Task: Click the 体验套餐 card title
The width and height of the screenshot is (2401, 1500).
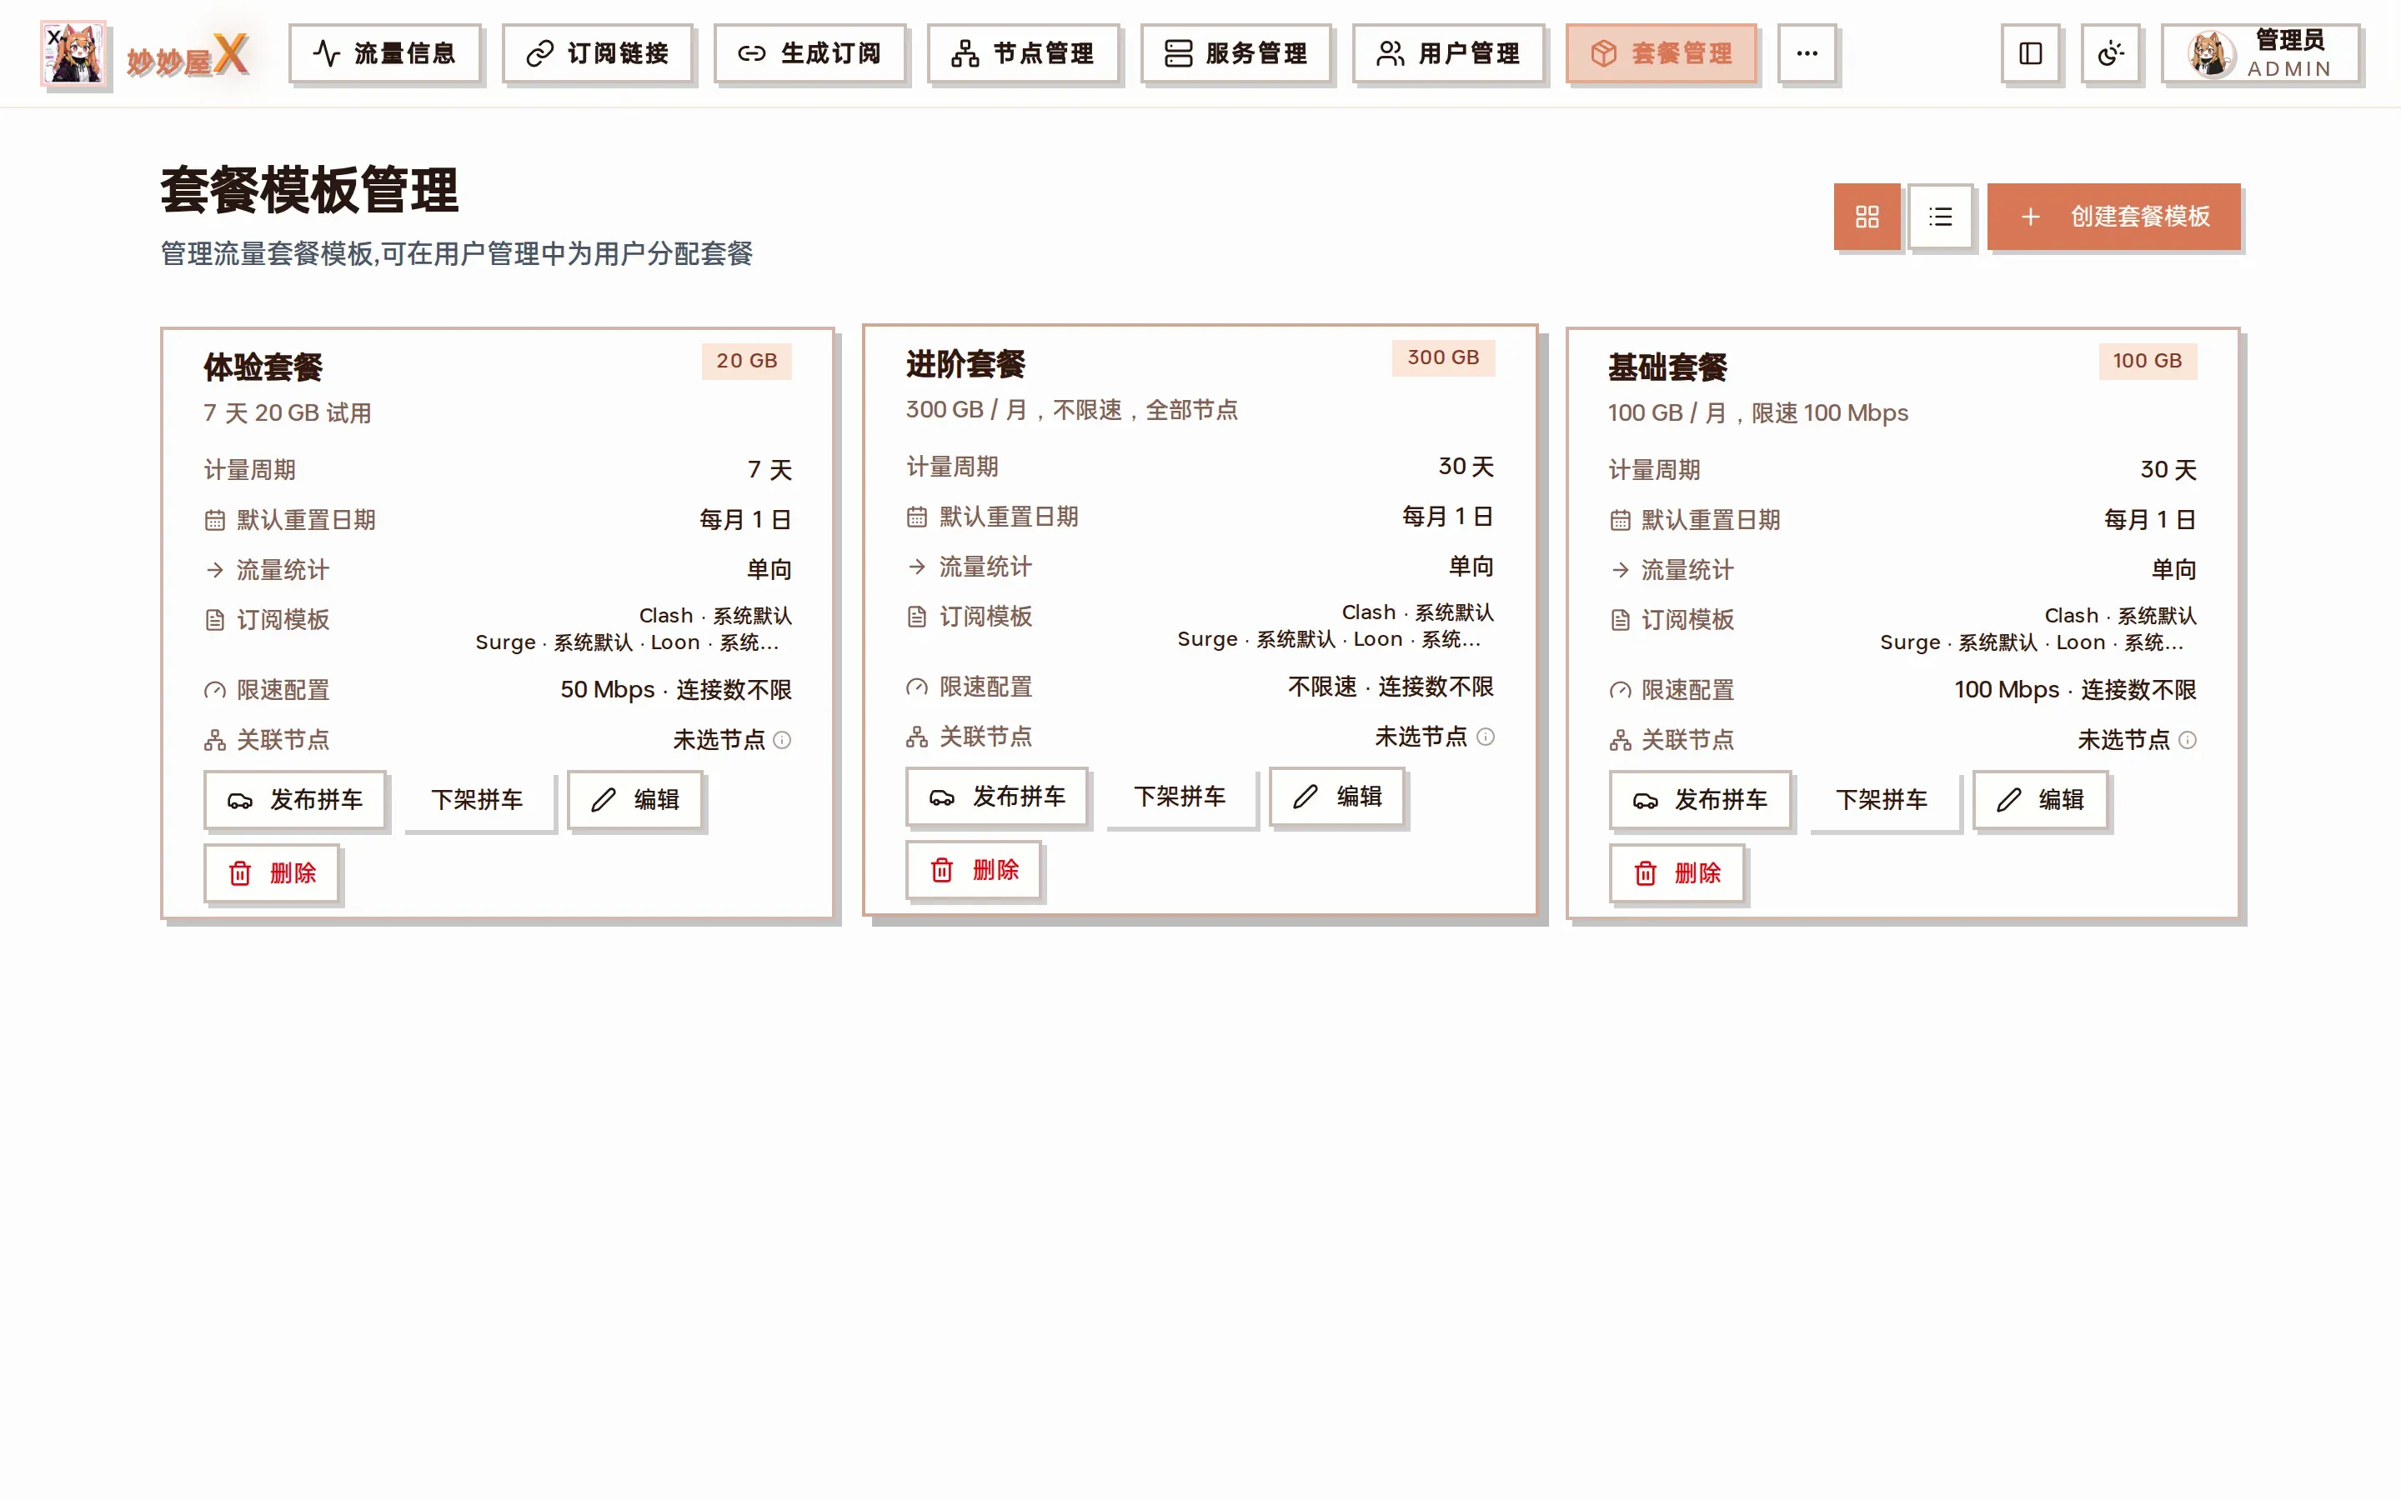Action: point(263,368)
